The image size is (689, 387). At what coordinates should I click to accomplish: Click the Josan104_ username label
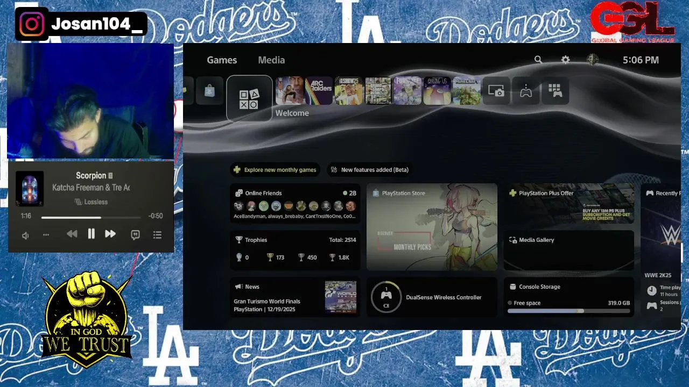point(97,24)
